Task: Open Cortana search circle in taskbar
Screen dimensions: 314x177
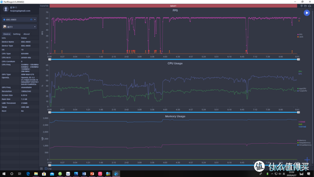Action: pyautogui.click(x=12, y=174)
